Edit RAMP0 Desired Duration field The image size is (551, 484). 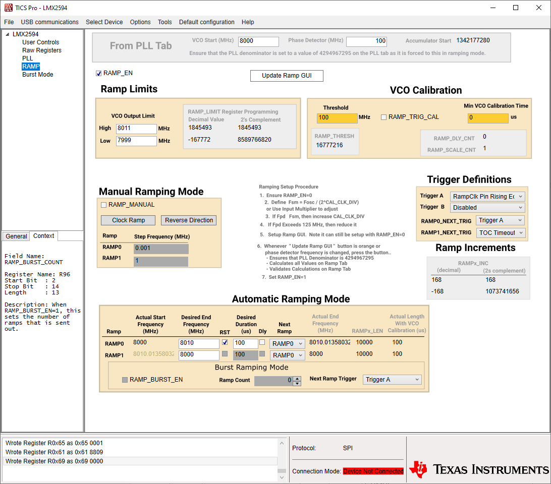click(x=246, y=343)
